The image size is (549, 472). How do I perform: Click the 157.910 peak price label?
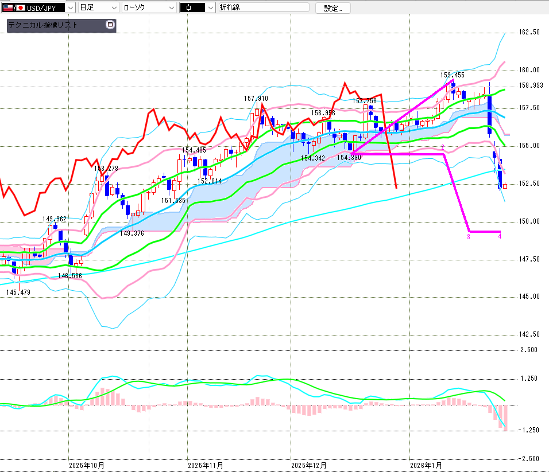[x=256, y=99]
